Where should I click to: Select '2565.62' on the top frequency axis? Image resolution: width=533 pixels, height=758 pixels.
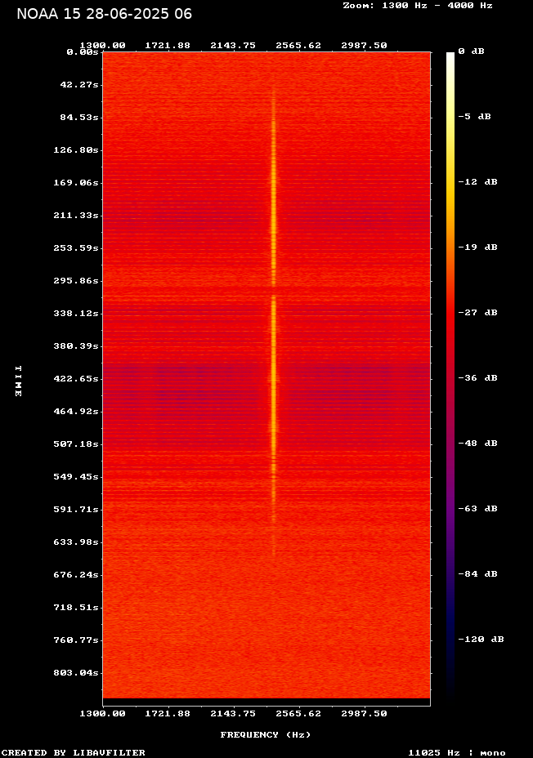(298, 46)
